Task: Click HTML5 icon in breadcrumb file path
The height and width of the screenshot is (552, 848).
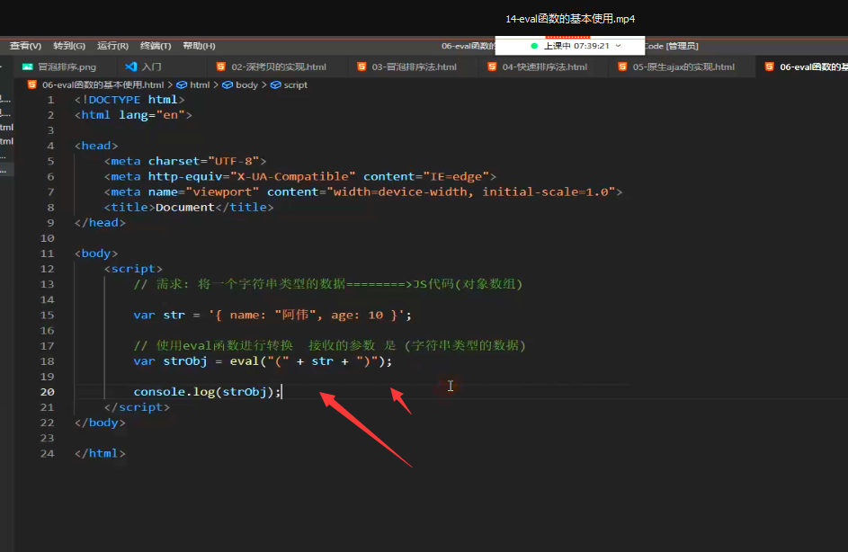Action: coord(31,85)
